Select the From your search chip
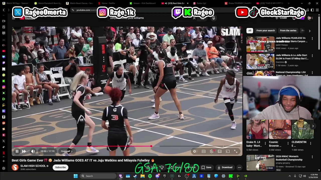The height and width of the screenshot is (180, 321). point(266,30)
